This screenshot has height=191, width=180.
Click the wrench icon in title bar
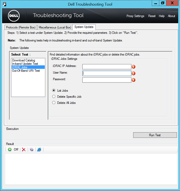(5, 5)
